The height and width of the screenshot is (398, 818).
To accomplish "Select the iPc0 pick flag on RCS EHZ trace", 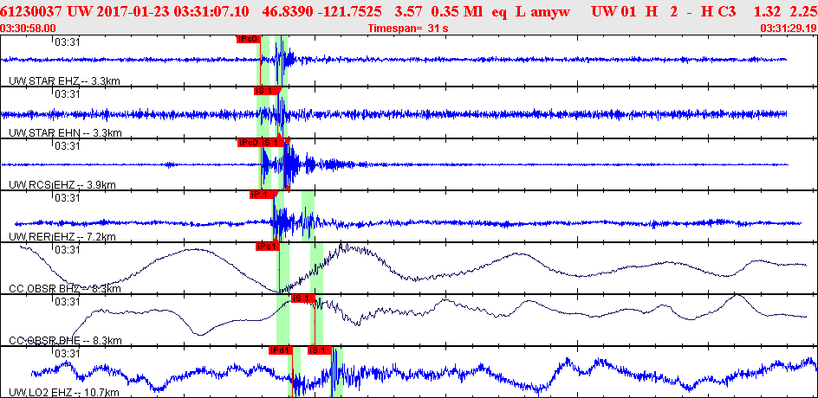I will coord(249,143).
